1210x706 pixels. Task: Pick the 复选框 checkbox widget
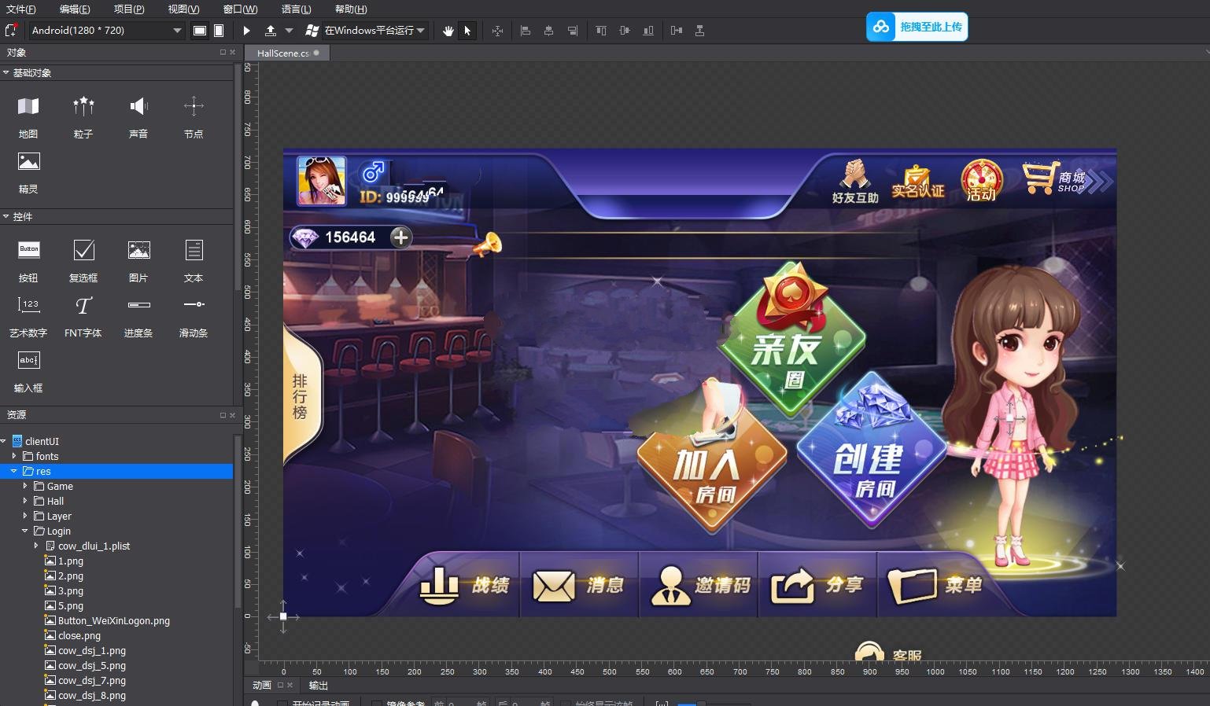click(x=83, y=260)
